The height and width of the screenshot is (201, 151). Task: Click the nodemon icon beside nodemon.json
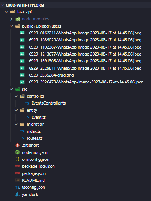(x=18, y=152)
